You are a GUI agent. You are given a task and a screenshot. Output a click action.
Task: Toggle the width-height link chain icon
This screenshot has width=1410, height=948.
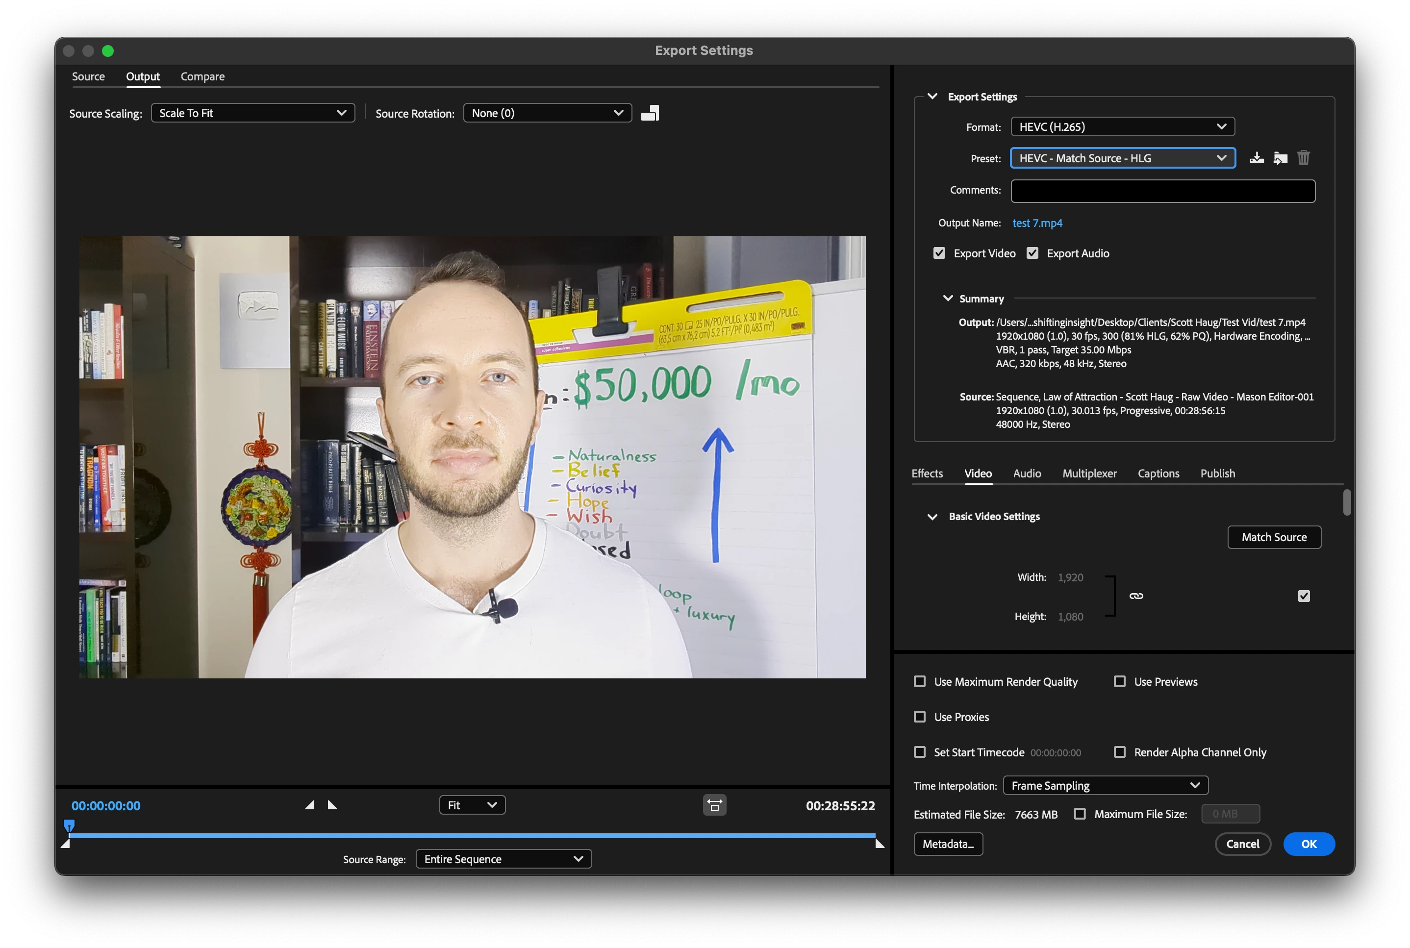point(1136,596)
